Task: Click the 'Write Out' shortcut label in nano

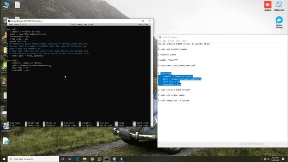Action: pos(33,123)
